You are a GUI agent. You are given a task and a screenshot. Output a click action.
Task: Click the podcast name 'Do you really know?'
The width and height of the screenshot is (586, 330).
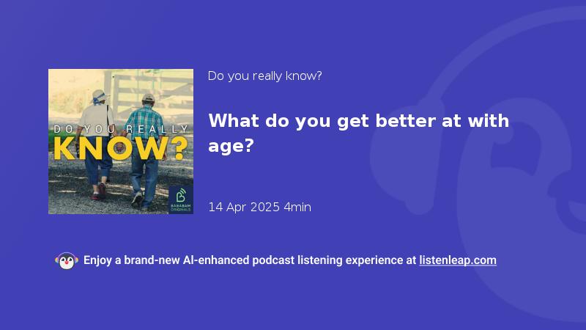click(x=264, y=76)
